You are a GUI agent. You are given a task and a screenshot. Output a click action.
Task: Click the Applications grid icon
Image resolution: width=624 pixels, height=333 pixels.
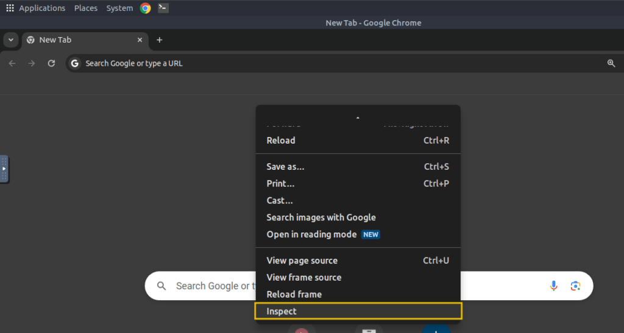tap(10, 8)
